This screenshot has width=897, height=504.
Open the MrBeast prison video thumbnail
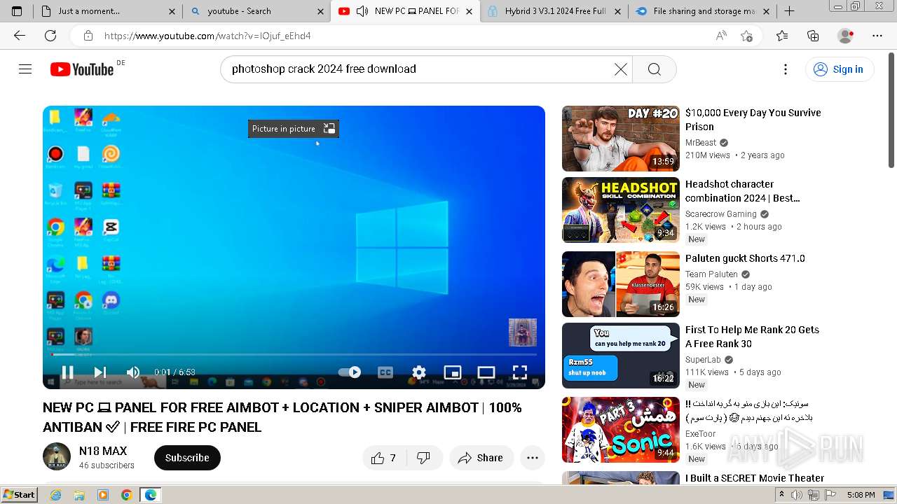(621, 139)
